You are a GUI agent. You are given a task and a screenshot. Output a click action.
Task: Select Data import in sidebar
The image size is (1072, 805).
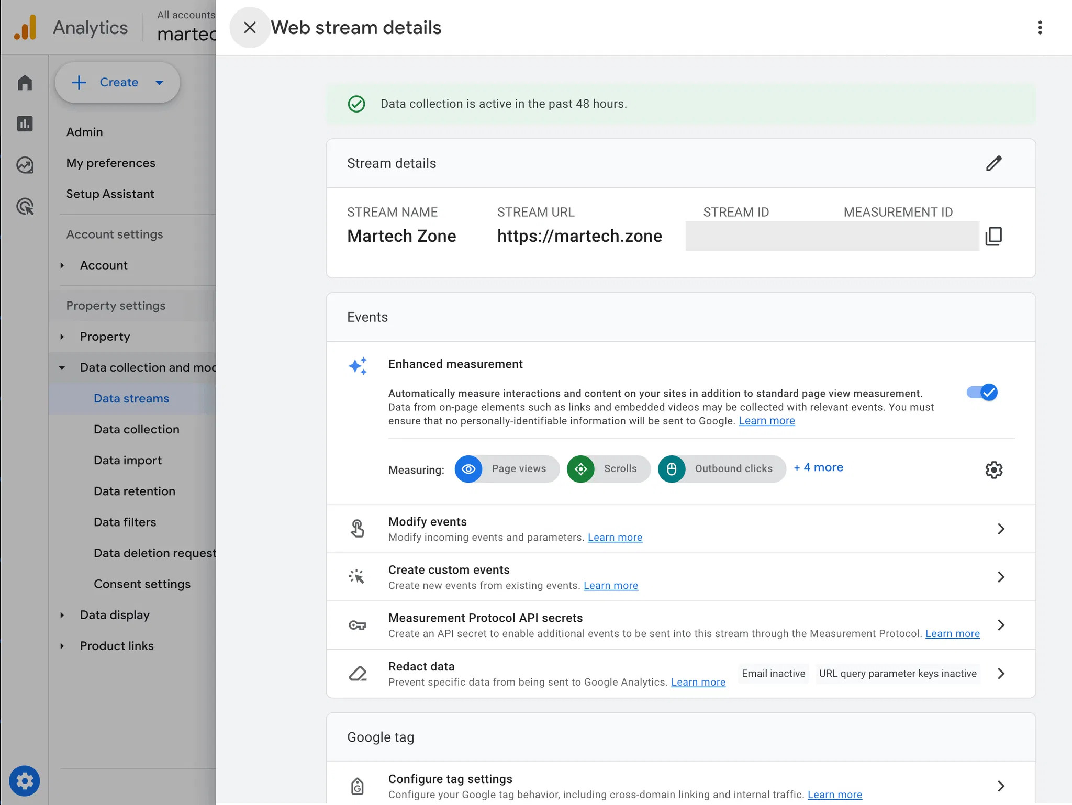(128, 460)
